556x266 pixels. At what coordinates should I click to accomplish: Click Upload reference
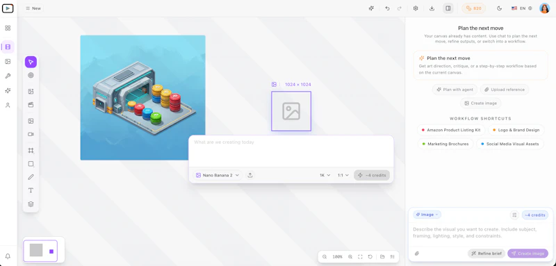pos(505,90)
